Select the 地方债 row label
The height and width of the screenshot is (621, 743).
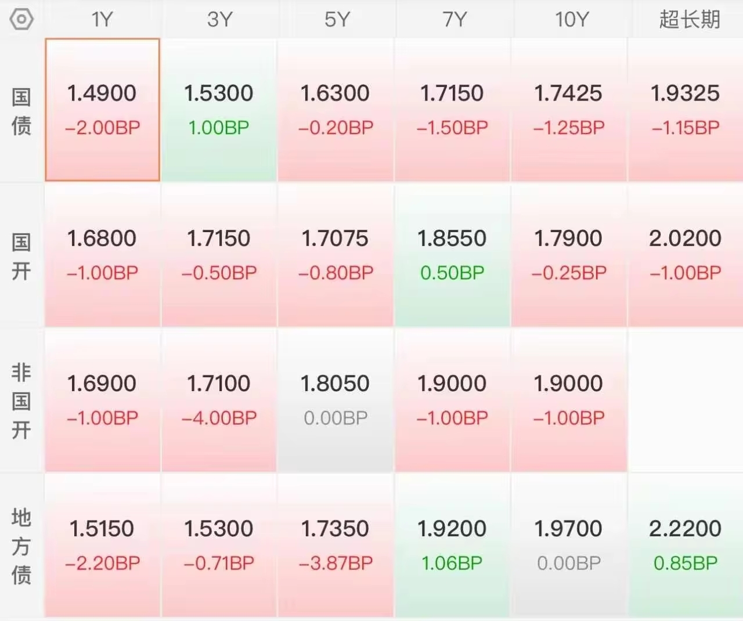21,546
